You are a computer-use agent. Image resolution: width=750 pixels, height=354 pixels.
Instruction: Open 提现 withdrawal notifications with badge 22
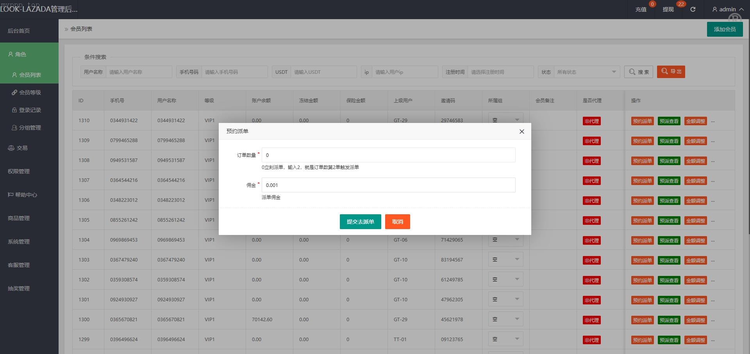(x=668, y=9)
